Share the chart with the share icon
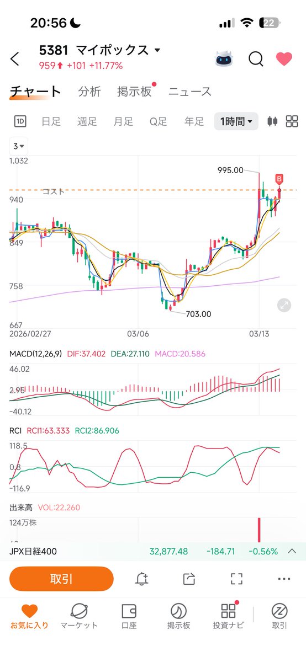Screen dimensions: 306x662 click(x=189, y=579)
